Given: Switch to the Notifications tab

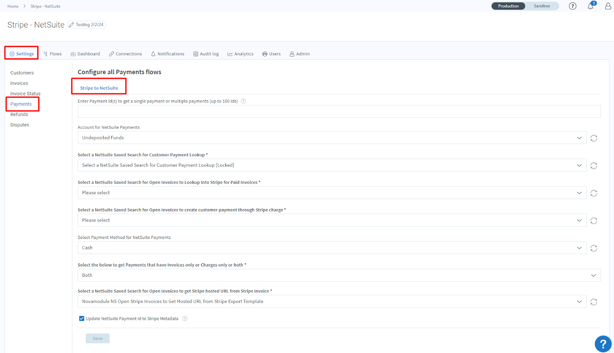Looking at the screenshot, I should pyautogui.click(x=167, y=54).
